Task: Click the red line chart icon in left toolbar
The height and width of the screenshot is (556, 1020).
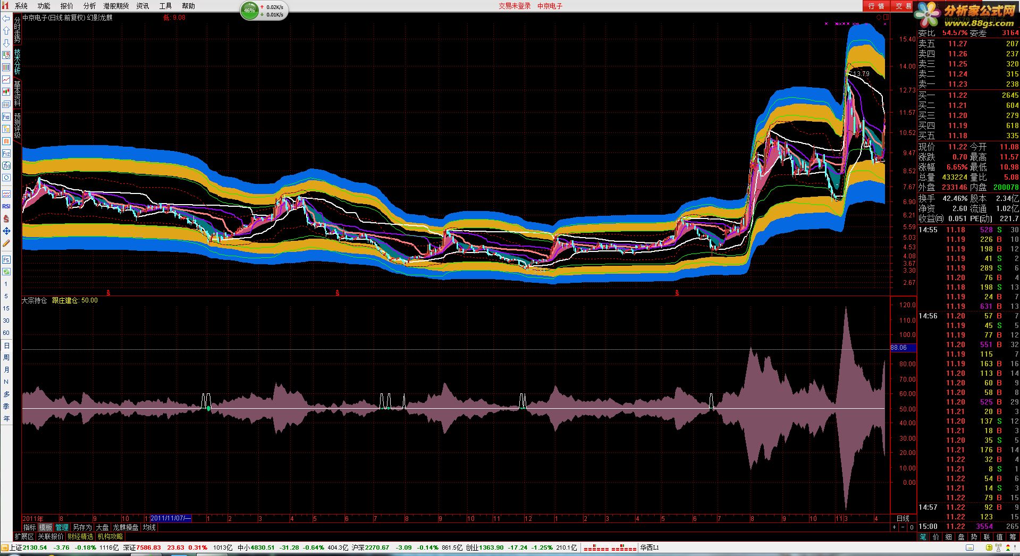Action: (6, 80)
